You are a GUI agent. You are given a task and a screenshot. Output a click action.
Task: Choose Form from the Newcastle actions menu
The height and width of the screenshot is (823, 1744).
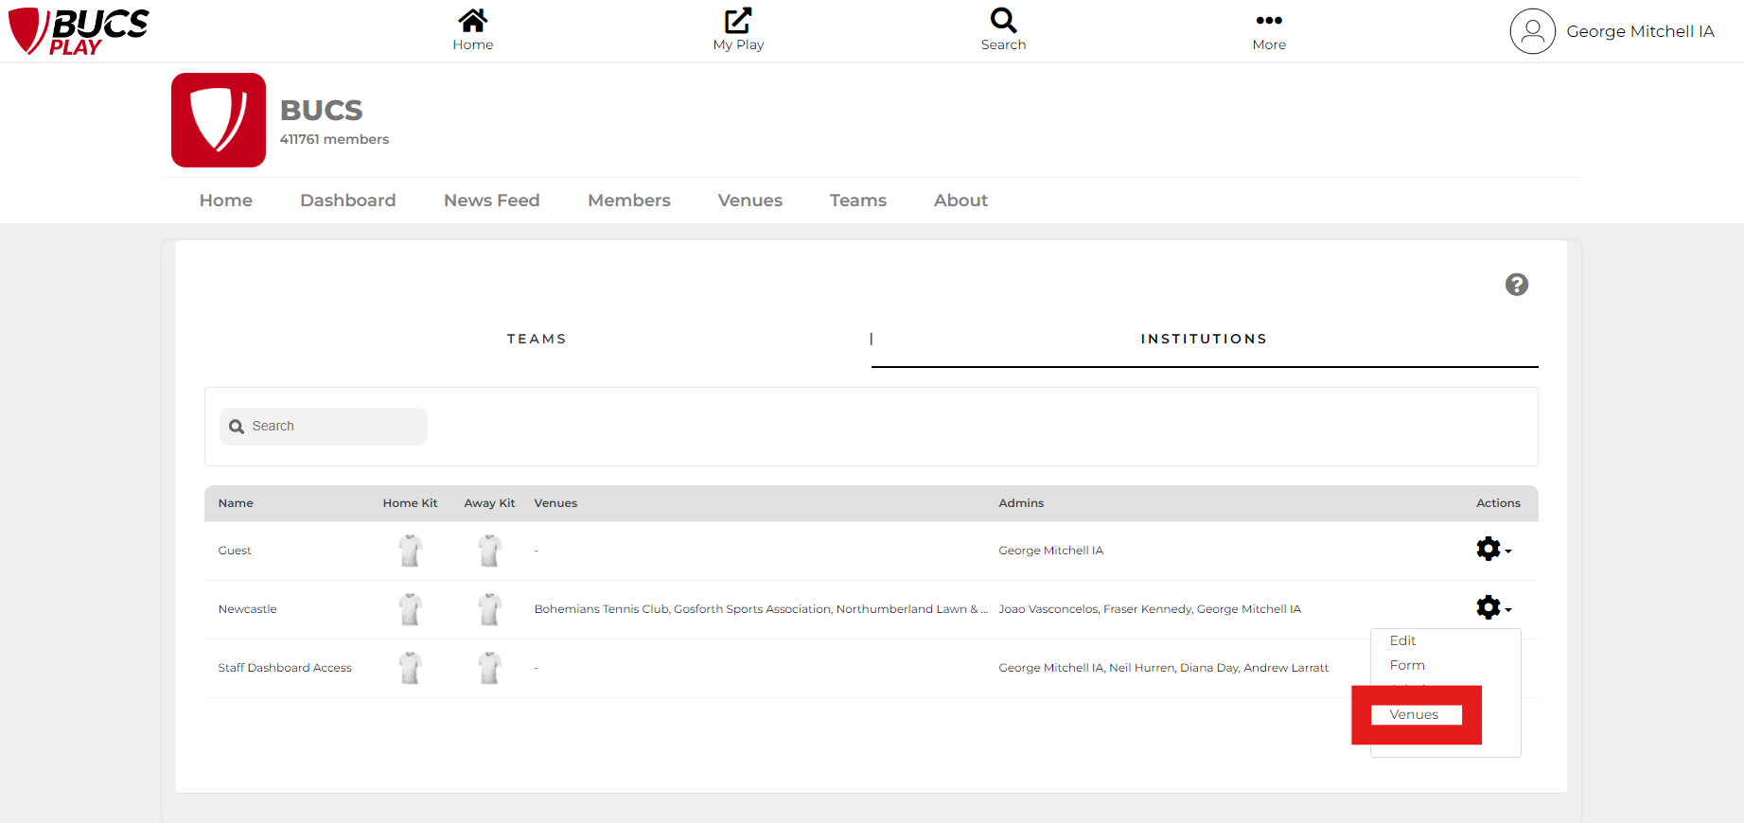click(x=1407, y=665)
